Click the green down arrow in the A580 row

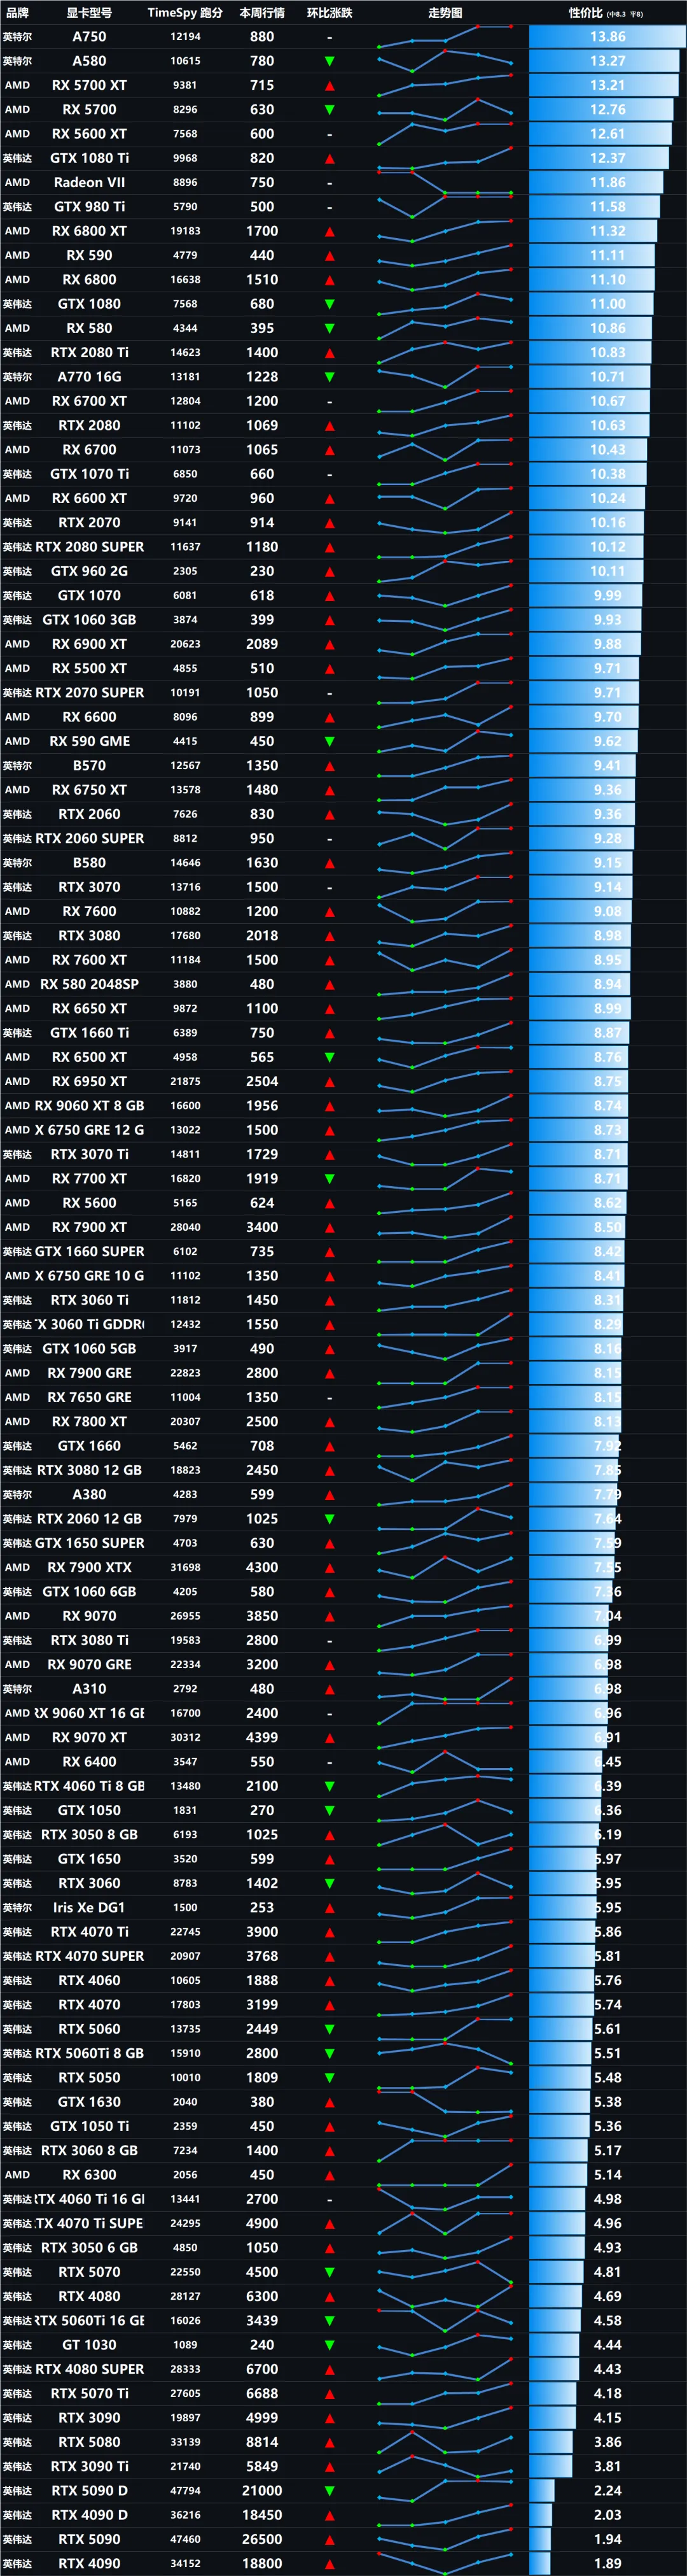pyautogui.click(x=330, y=61)
